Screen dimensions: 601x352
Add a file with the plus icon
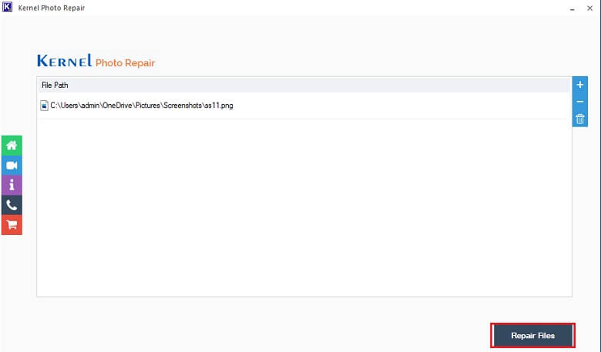tap(580, 85)
